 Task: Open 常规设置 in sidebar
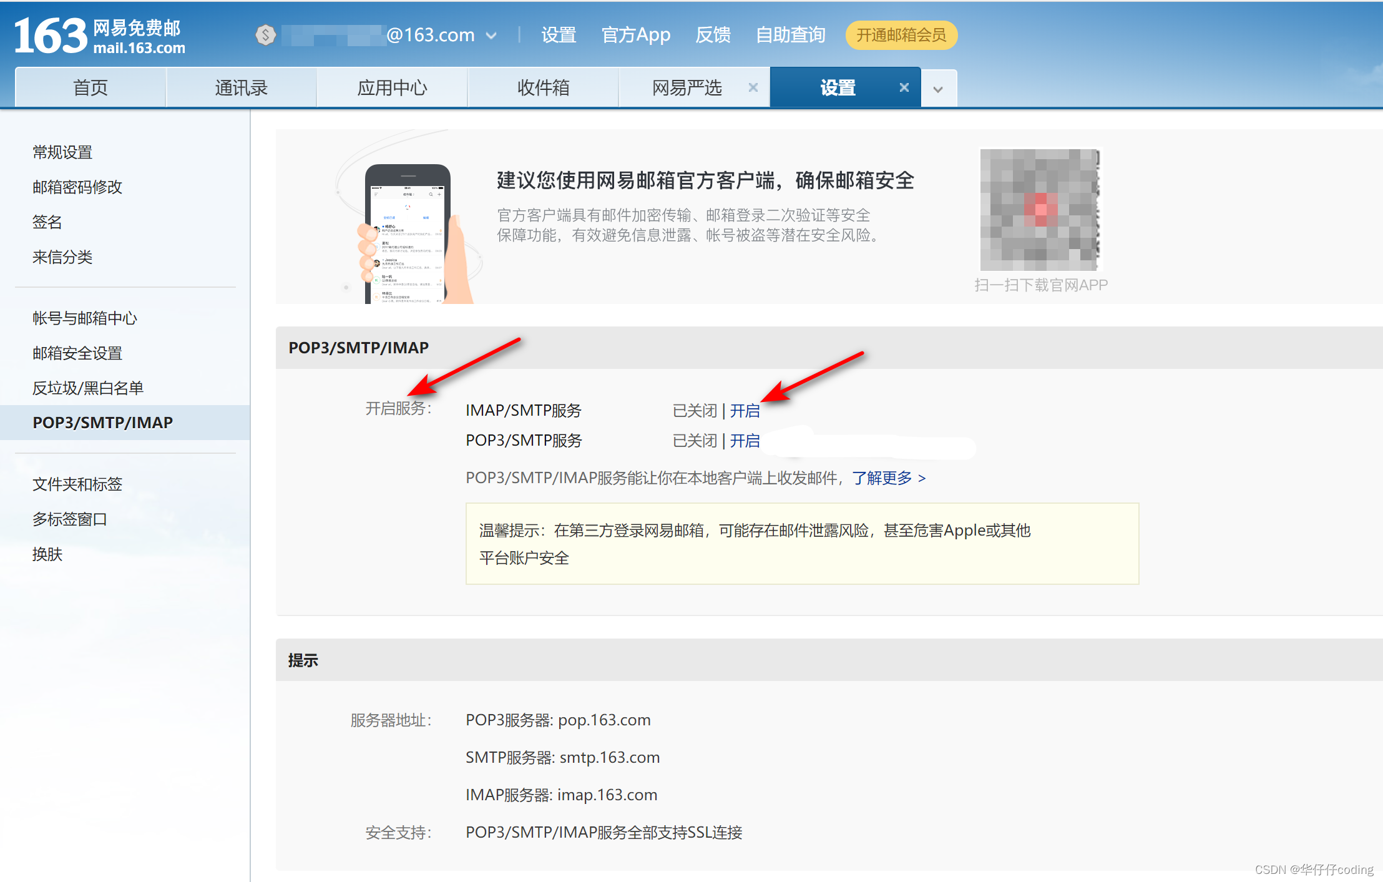[x=62, y=152]
